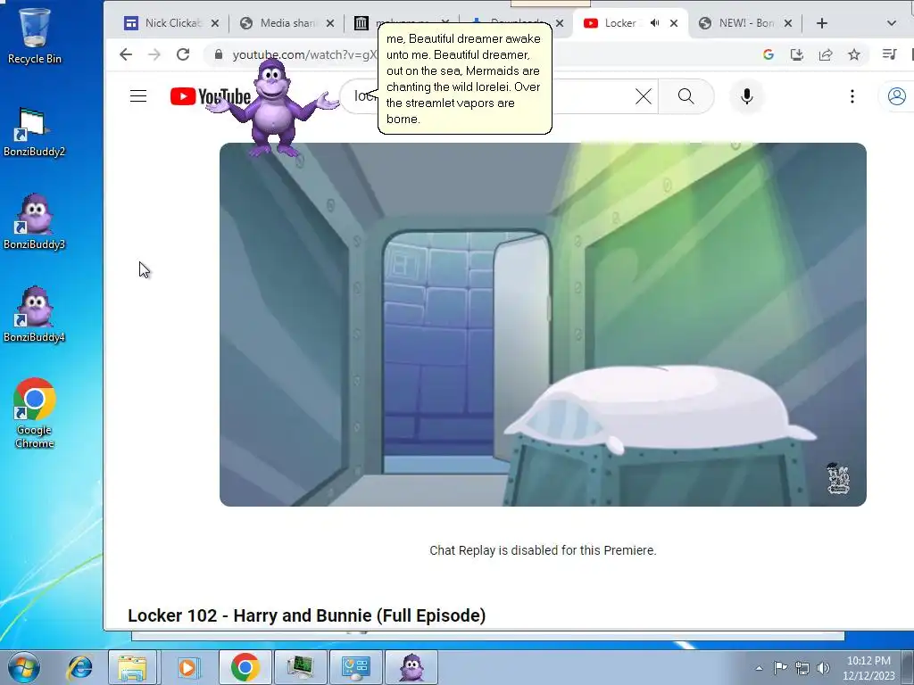This screenshot has height=685, width=914.
Task: Open the Recycle Bin desktop icon
Action: 35,36
